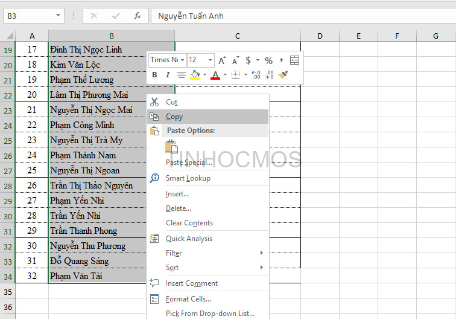Click the Paste clipboard icon under Paste Options
Viewport: 456px width, 319px height.
[x=171, y=147]
